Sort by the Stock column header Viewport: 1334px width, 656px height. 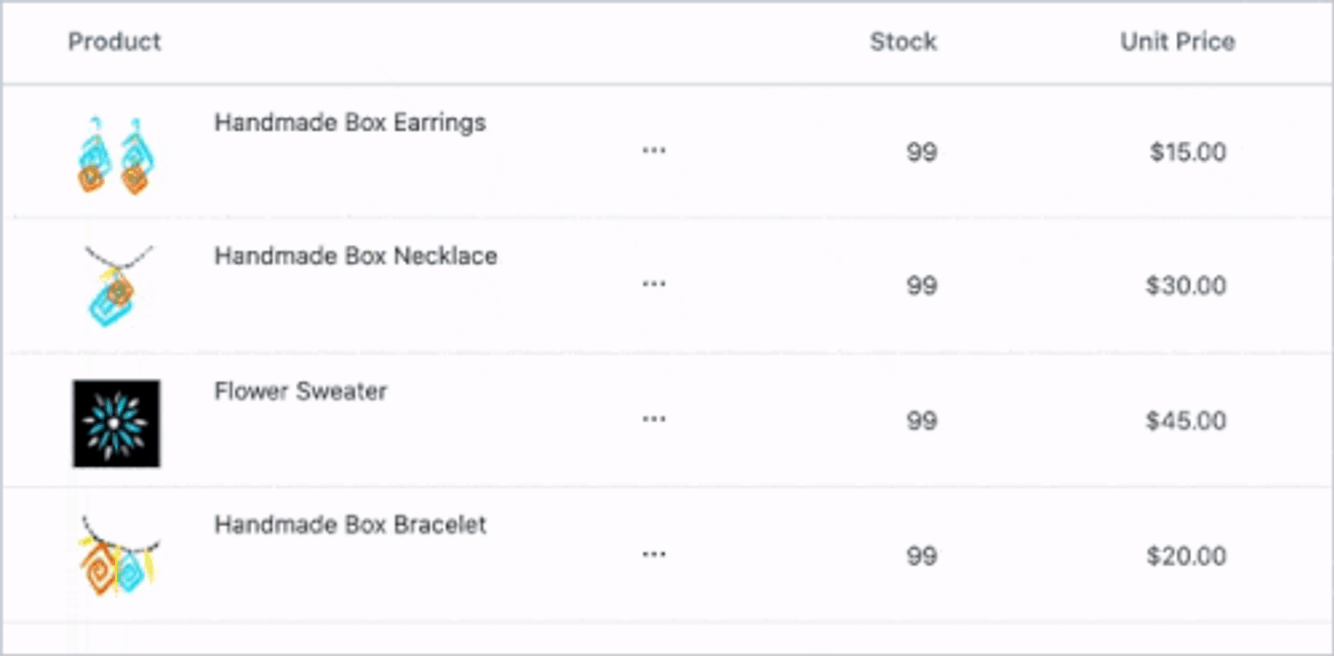903,42
